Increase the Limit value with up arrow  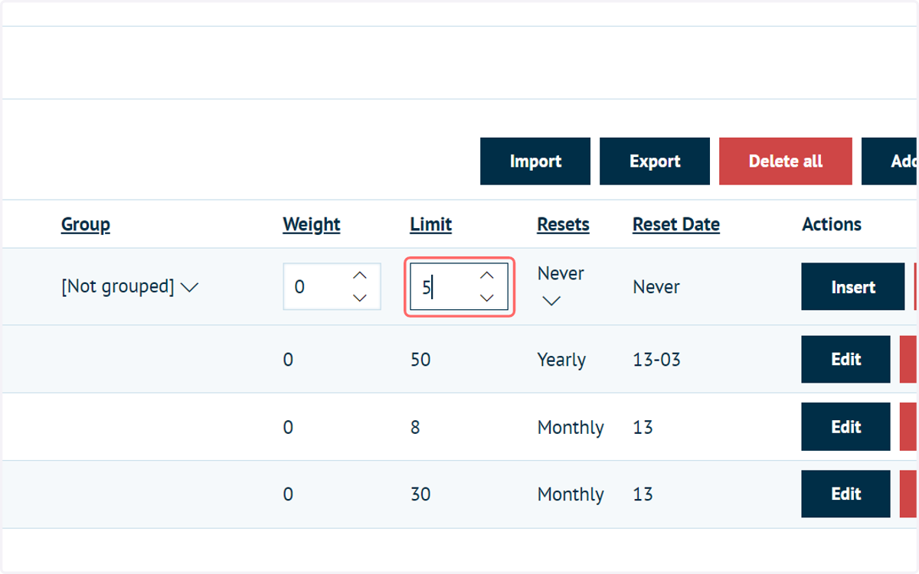[x=487, y=276]
